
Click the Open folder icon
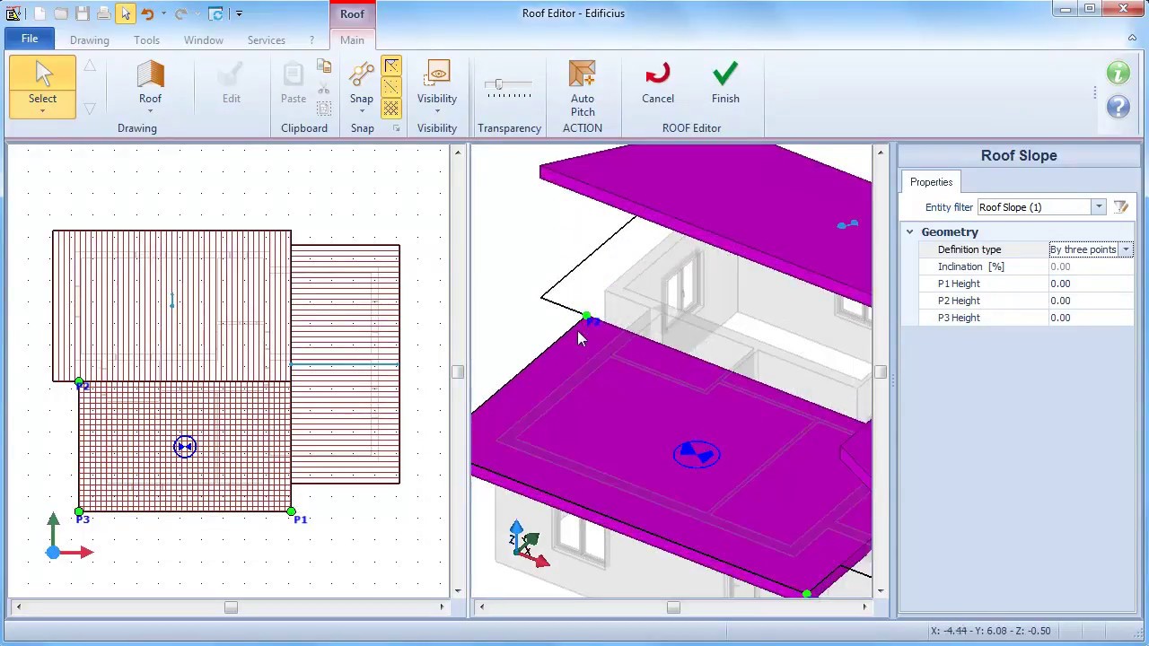click(x=61, y=13)
